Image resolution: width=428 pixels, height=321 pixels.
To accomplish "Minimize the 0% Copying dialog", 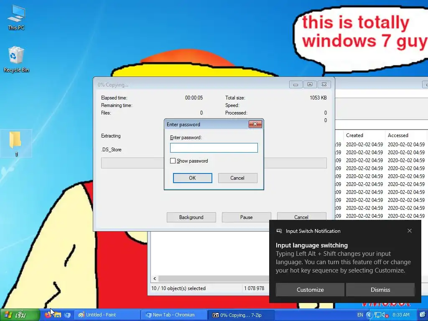I will pos(296,84).
